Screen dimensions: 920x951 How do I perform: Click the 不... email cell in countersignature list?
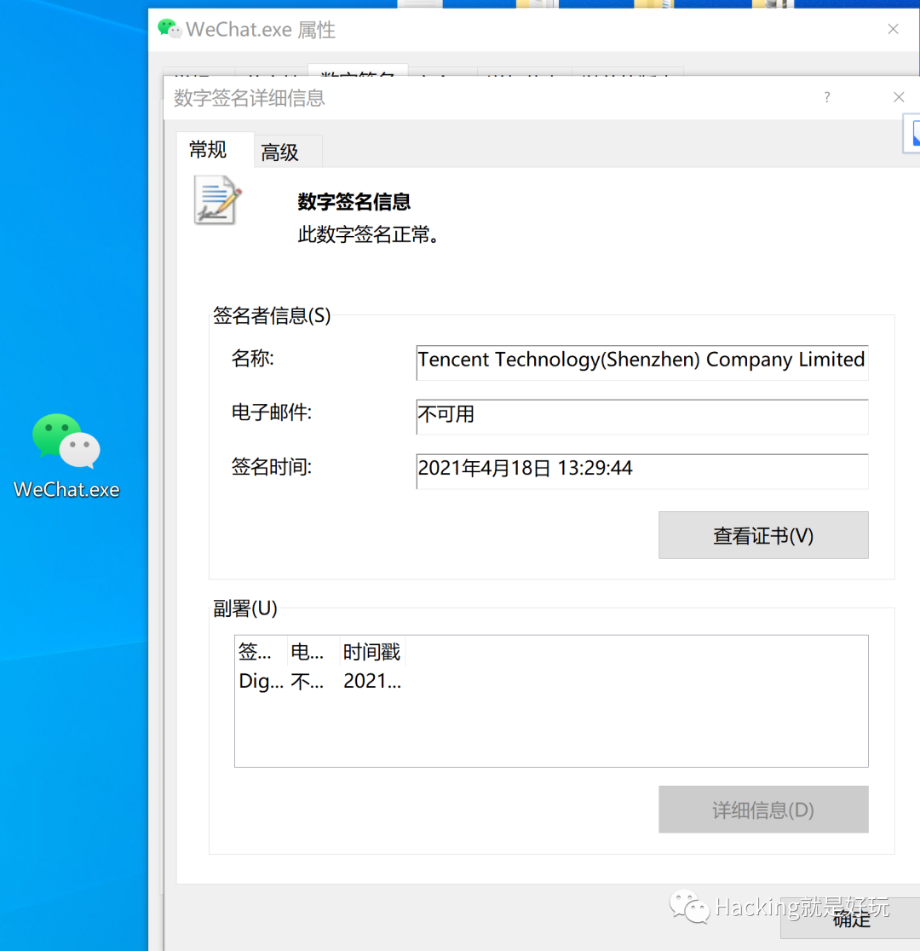(307, 682)
